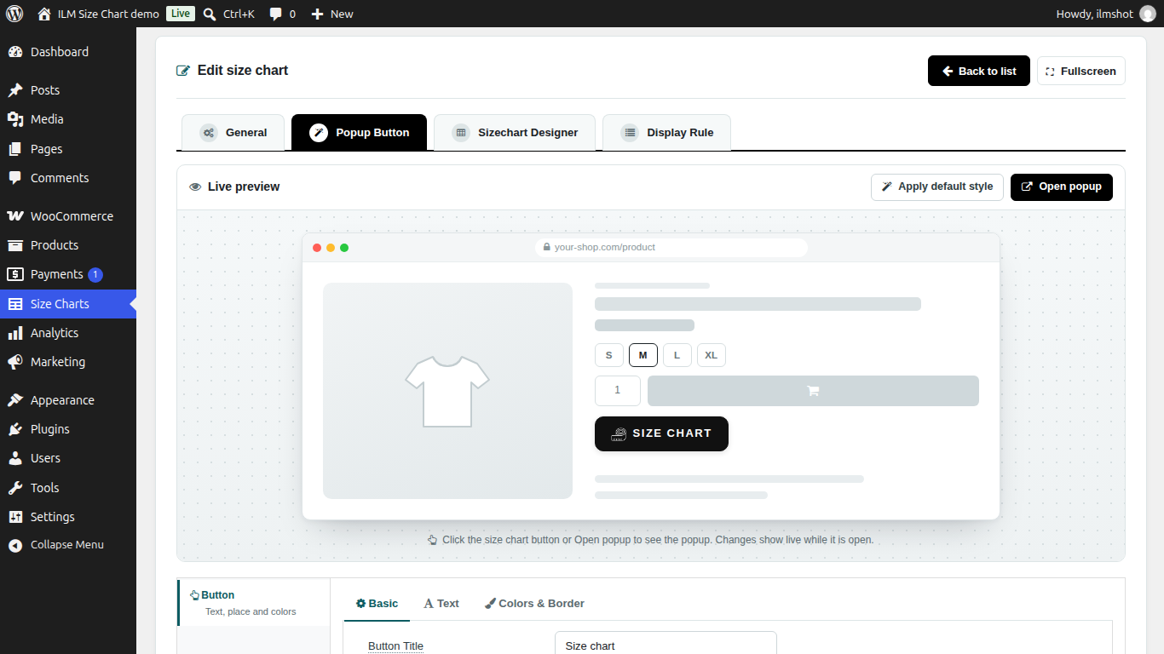
Task: Click the Button Title label
Action: 395,646
